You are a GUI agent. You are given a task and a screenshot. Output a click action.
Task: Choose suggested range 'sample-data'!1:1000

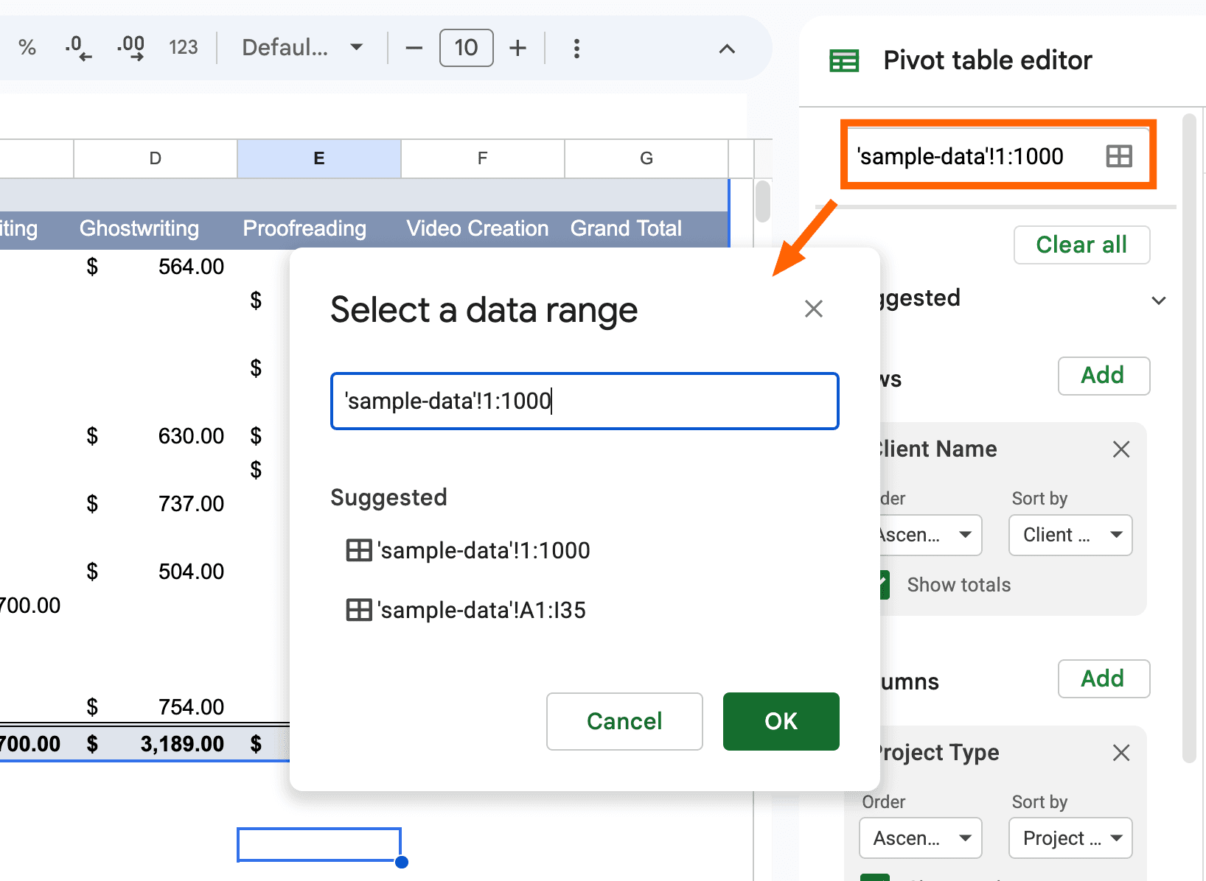[468, 550]
